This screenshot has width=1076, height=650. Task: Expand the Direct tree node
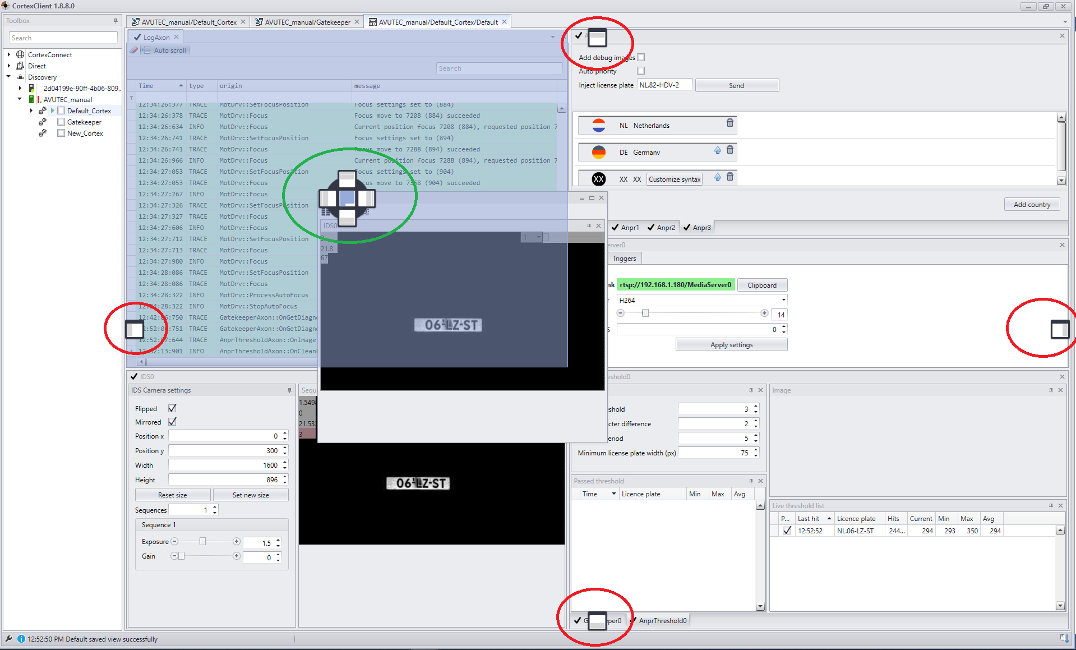9,66
